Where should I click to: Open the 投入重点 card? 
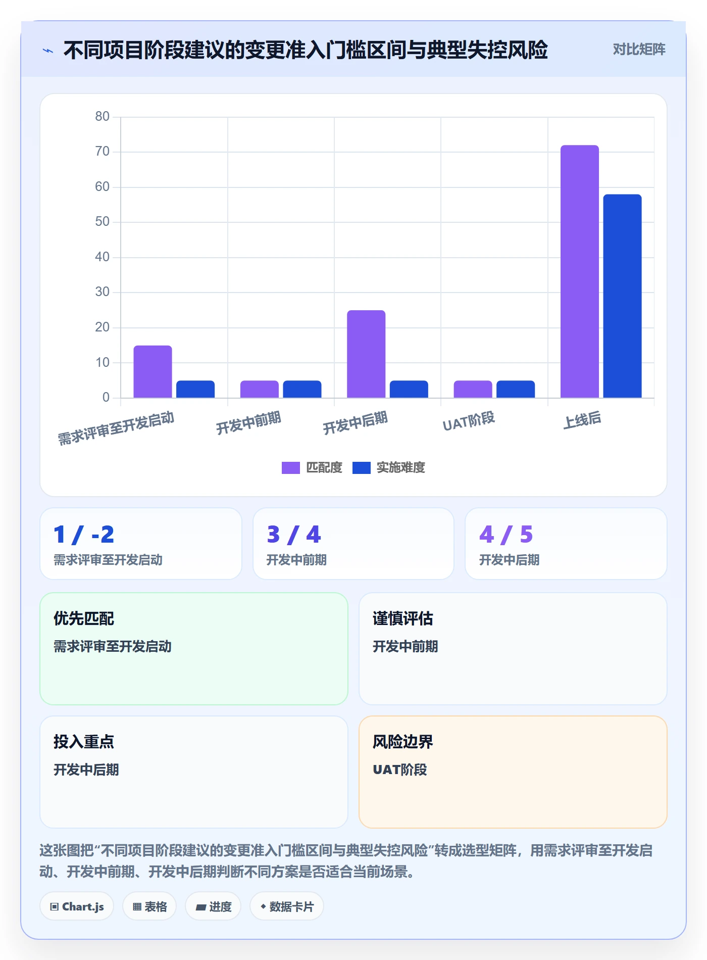tap(194, 772)
